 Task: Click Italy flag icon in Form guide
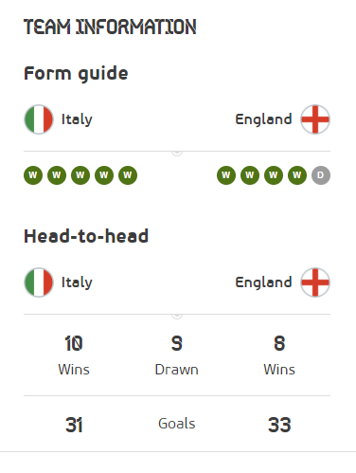click(x=39, y=119)
